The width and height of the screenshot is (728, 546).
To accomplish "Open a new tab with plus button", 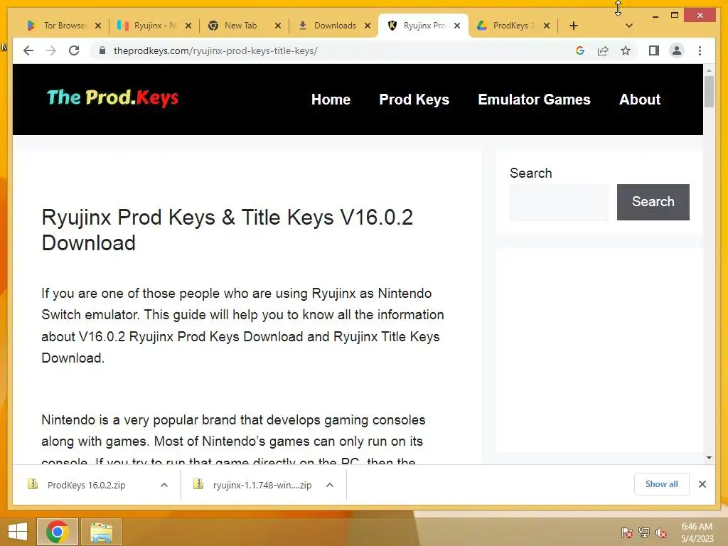I will (574, 26).
